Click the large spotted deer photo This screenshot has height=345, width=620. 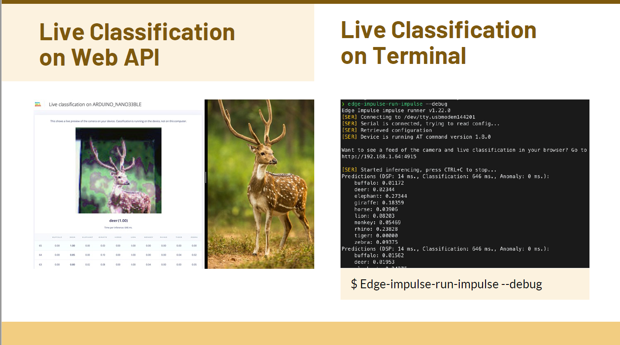pos(260,184)
